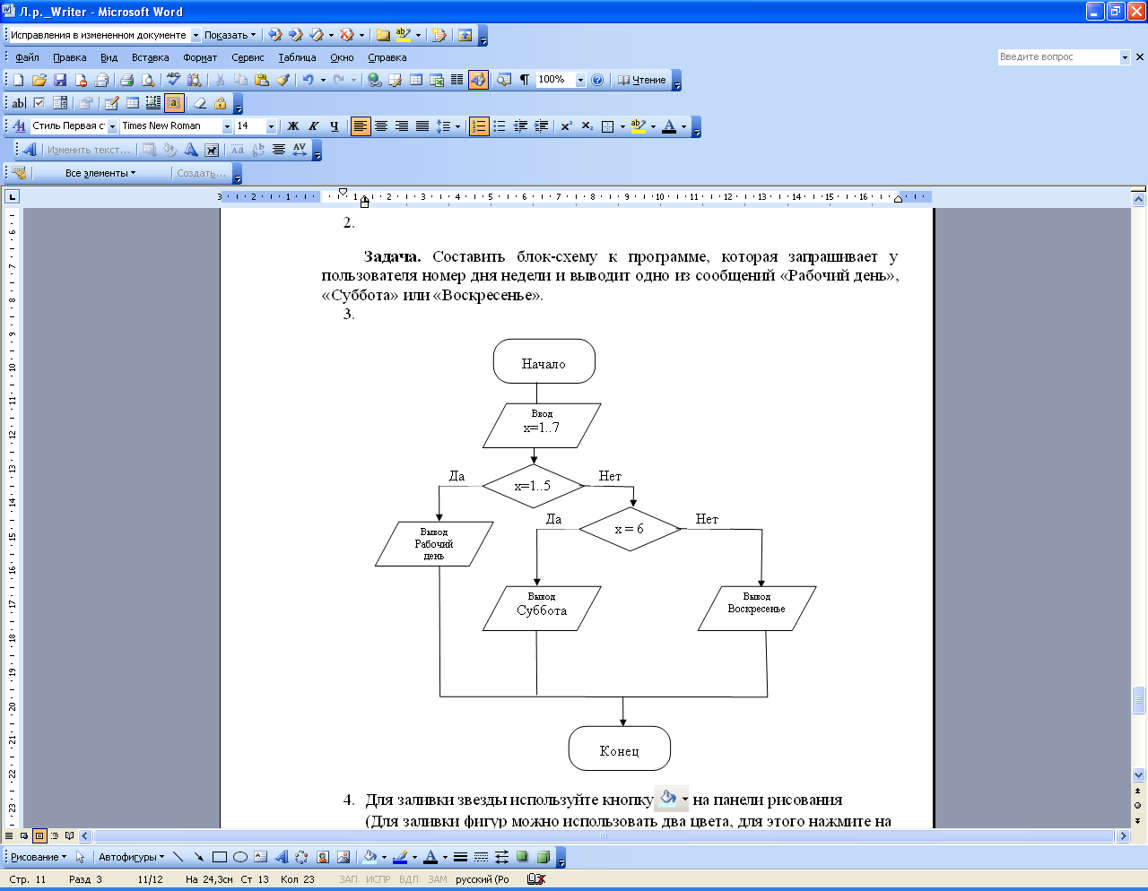Viewport: 1148px width, 891px height.
Task: Insert WordArt from the Drawing toolbar
Action: click(x=282, y=857)
